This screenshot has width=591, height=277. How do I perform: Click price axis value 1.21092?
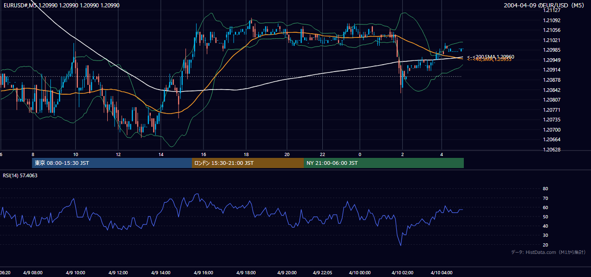click(x=551, y=20)
